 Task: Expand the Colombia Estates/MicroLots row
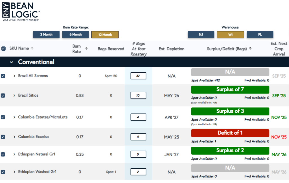tap(14, 117)
